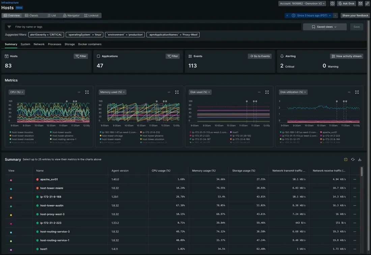371x255 pixels.
Task: Expand the Saved views dropdown
Action: point(324,27)
